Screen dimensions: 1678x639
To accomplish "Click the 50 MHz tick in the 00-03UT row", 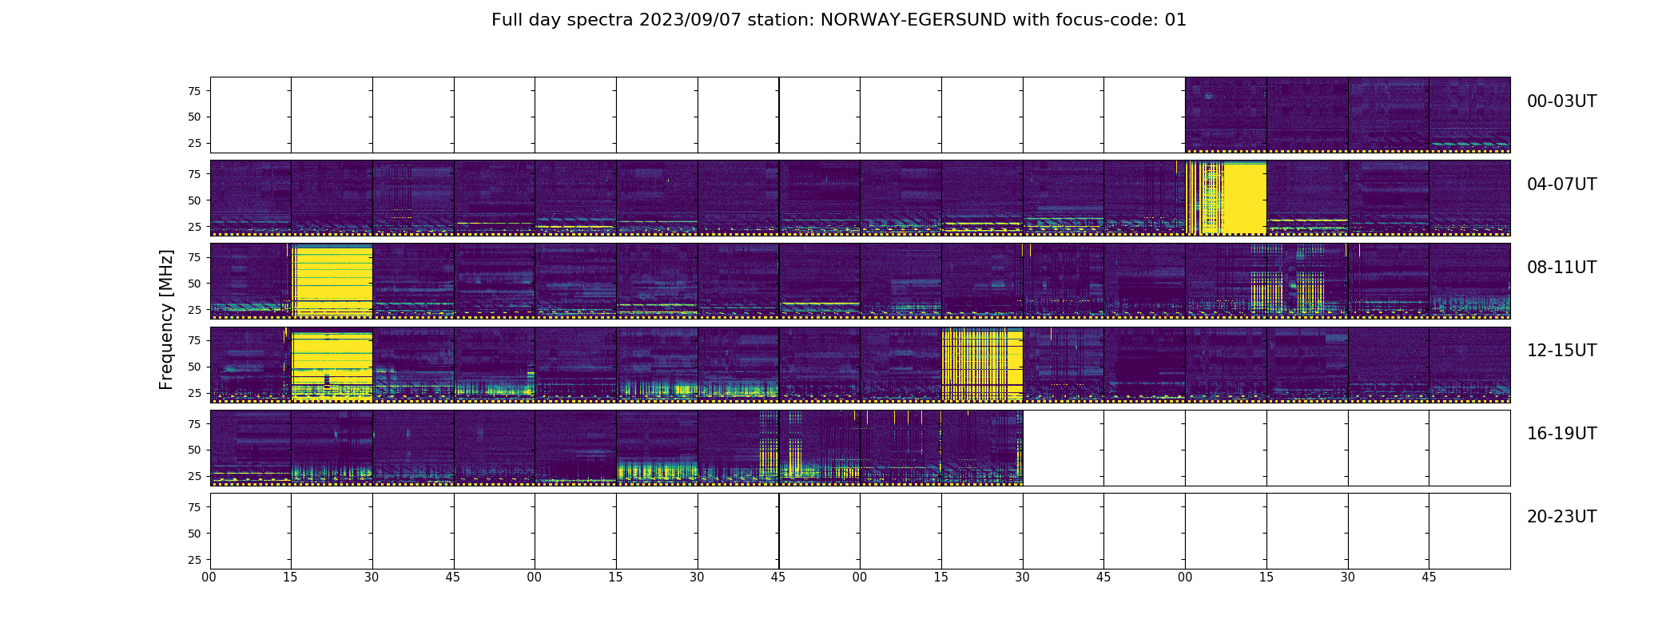I will point(194,117).
